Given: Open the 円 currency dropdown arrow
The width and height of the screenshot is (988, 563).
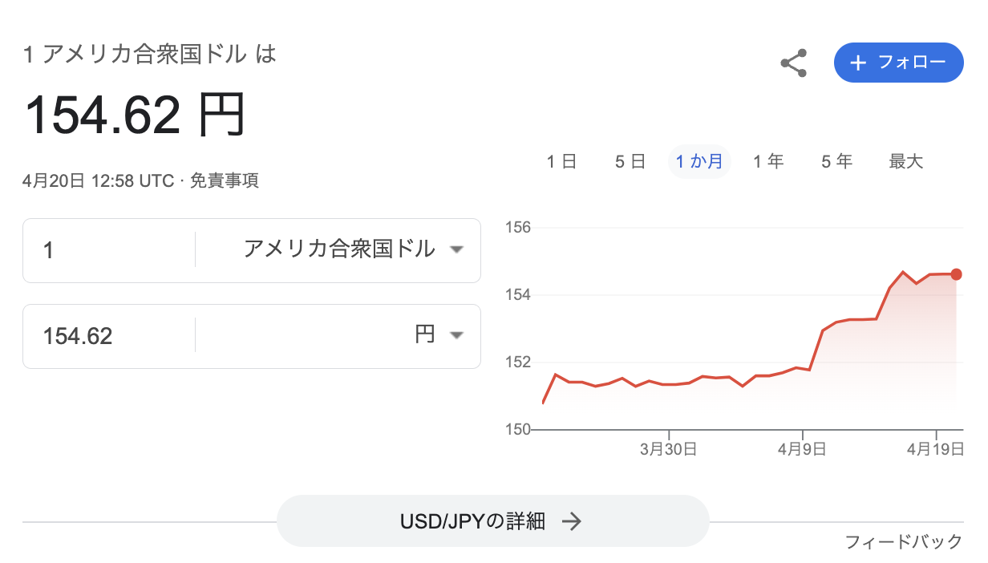Looking at the screenshot, I should coord(456,335).
